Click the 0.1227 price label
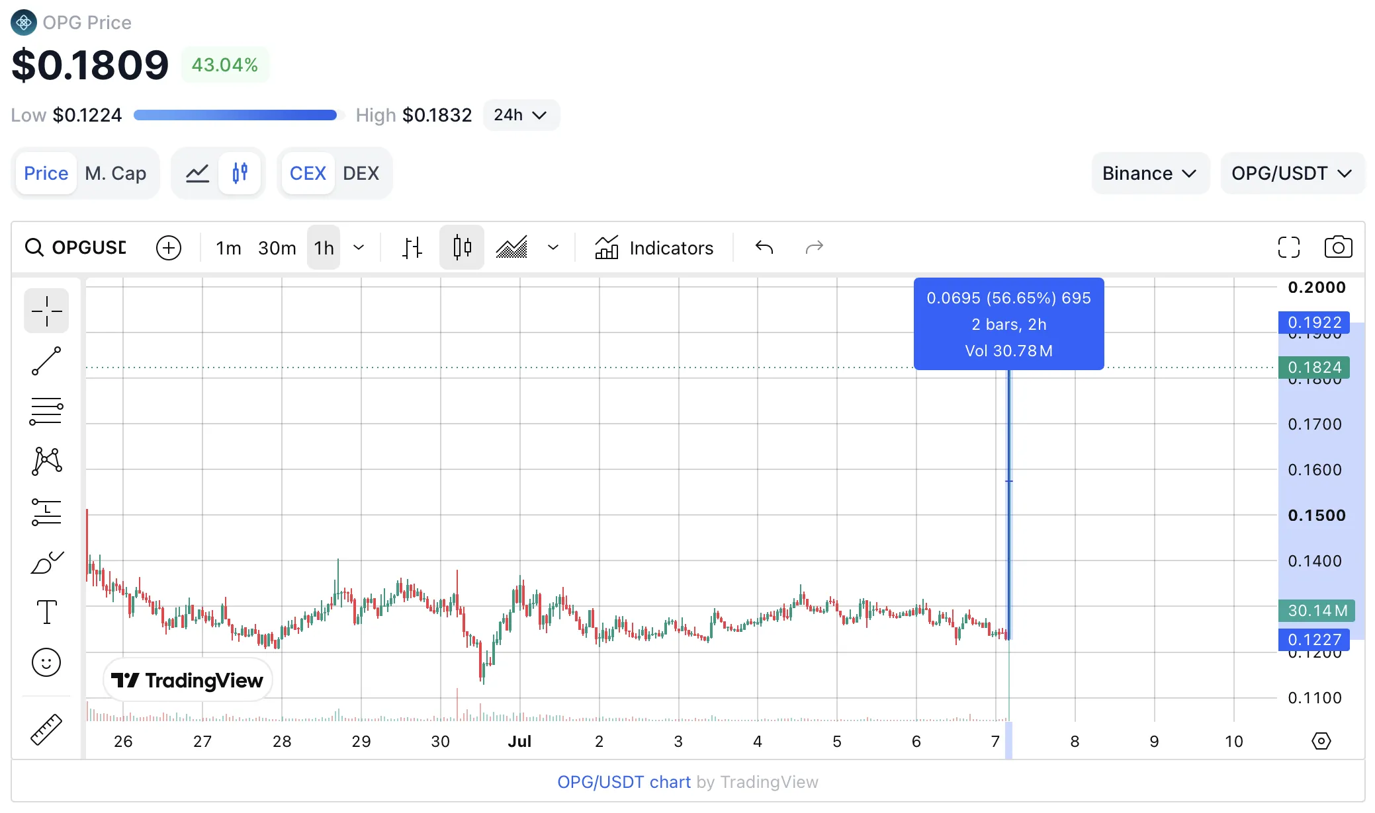1375x813 pixels. coord(1314,640)
